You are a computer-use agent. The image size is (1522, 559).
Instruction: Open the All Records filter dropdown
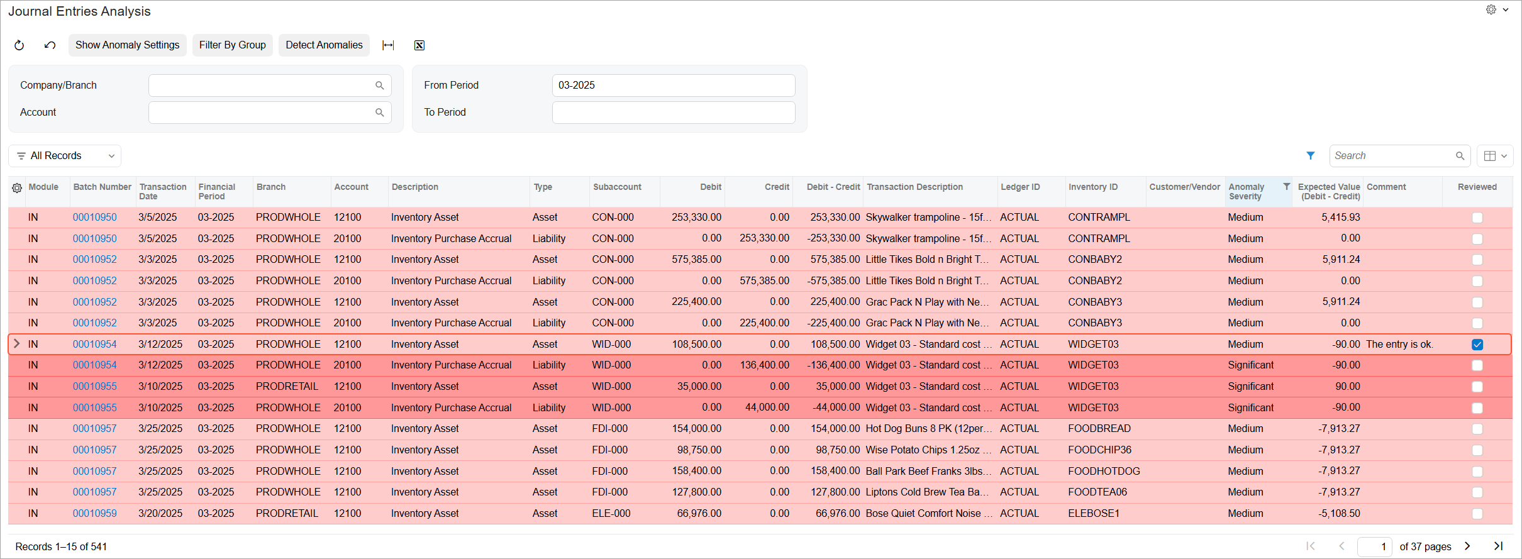point(65,156)
